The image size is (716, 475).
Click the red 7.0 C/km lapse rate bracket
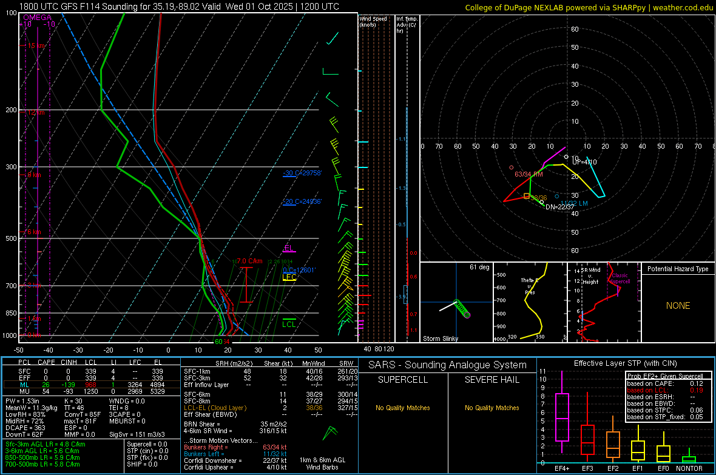[246, 285]
